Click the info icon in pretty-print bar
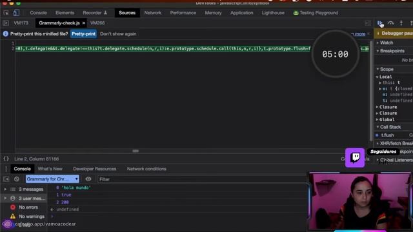The image size is (413, 232). click(x=6, y=34)
